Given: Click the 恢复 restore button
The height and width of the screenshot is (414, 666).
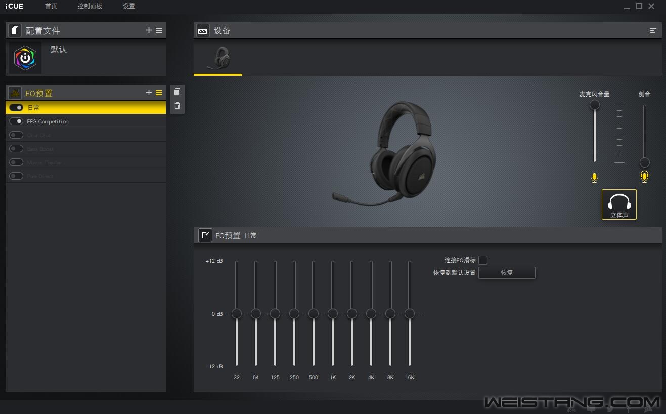Looking at the screenshot, I should click(x=507, y=273).
